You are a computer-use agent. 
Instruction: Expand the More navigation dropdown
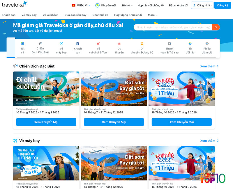[152, 15]
